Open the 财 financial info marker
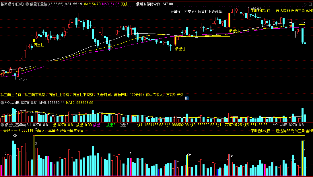 [x=187, y=98]
